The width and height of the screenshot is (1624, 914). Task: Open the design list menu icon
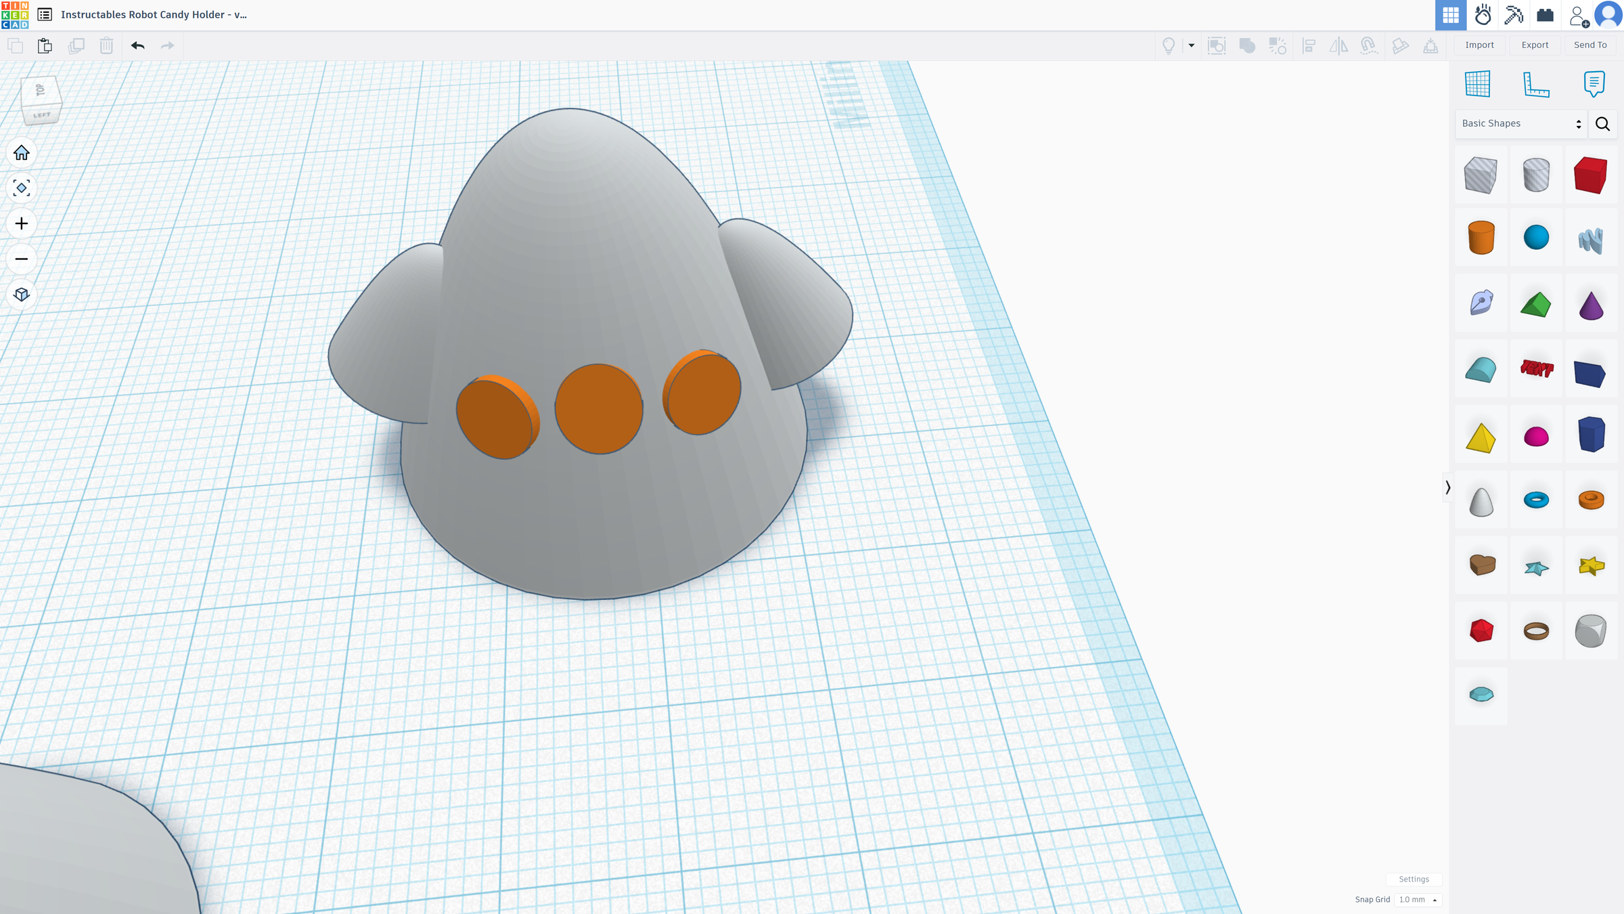pyautogui.click(x=45, y=15)
